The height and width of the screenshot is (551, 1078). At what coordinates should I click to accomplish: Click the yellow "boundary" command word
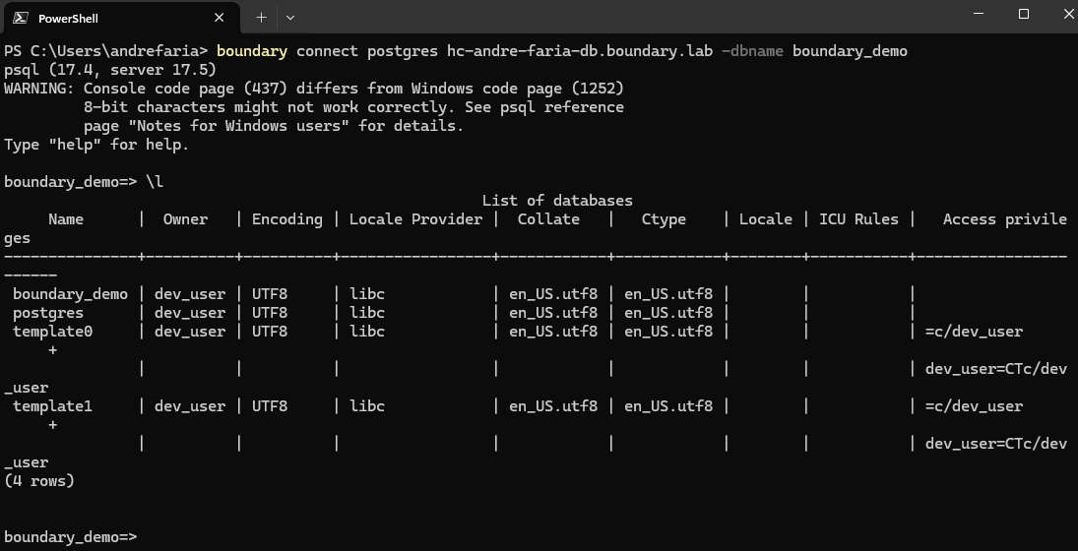(x=252, y=51)
